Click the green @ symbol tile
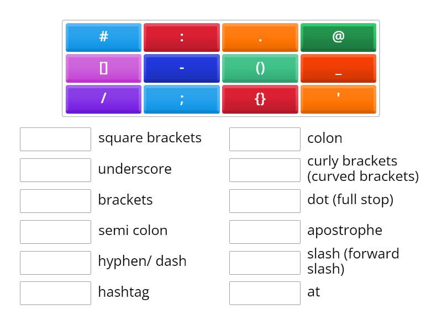This screenshot has width=442, height=331. pyautogui.click(x=339, y=38)
